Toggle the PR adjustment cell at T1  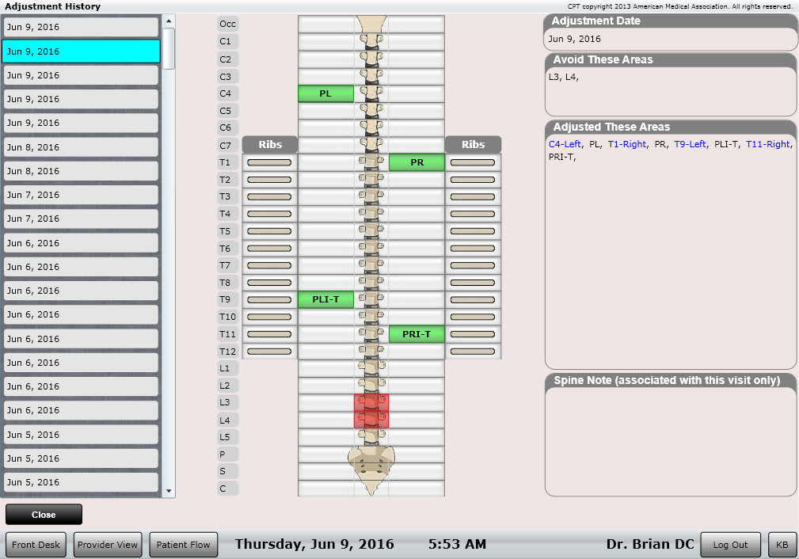(x=417, y=162)
